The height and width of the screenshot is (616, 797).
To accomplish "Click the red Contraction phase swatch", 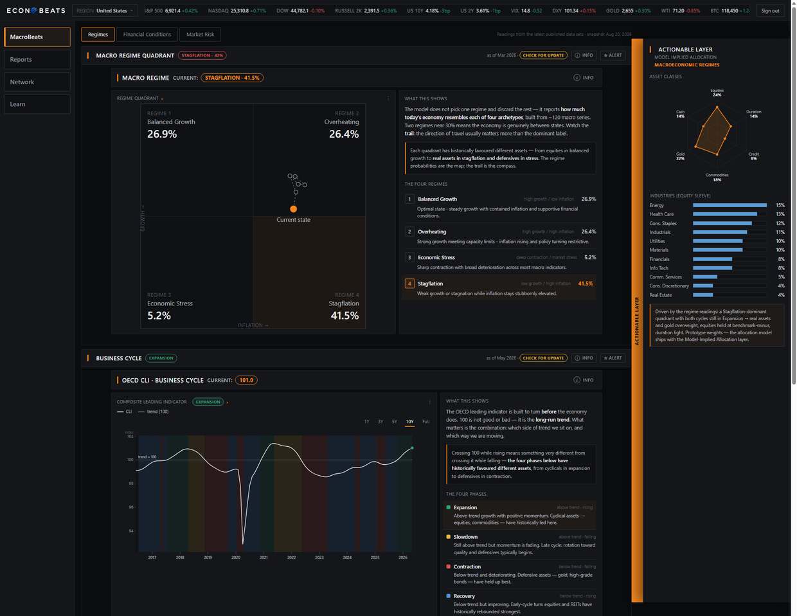I will (x=448, y=566).
